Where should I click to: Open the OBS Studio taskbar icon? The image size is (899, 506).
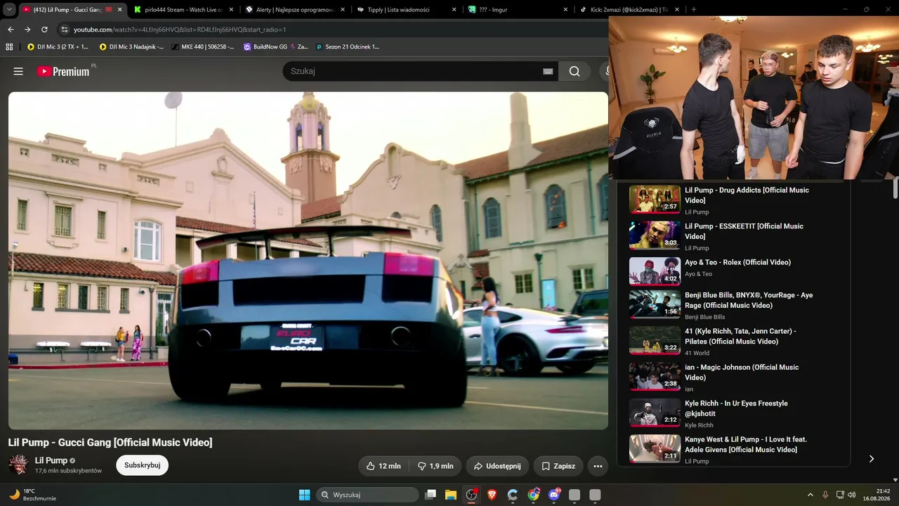pyautogui.click(x=471, y=495)
